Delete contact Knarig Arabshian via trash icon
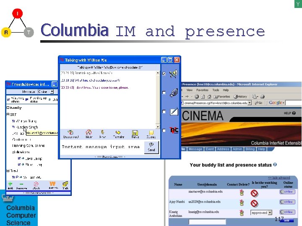This screenshot has height=226, width=302. tap(242, 213)
